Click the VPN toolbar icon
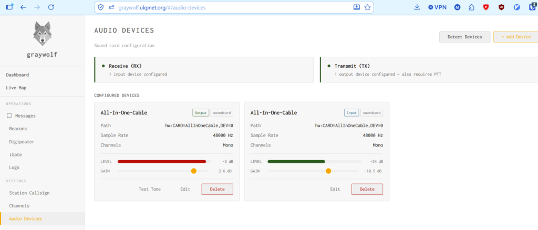 tap(437, 7)
